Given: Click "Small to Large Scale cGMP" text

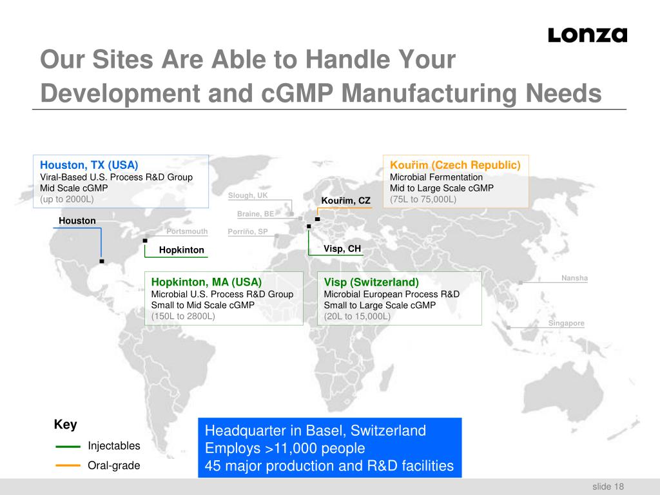Looking at the screenshot, I should click(x=380, y=305).
